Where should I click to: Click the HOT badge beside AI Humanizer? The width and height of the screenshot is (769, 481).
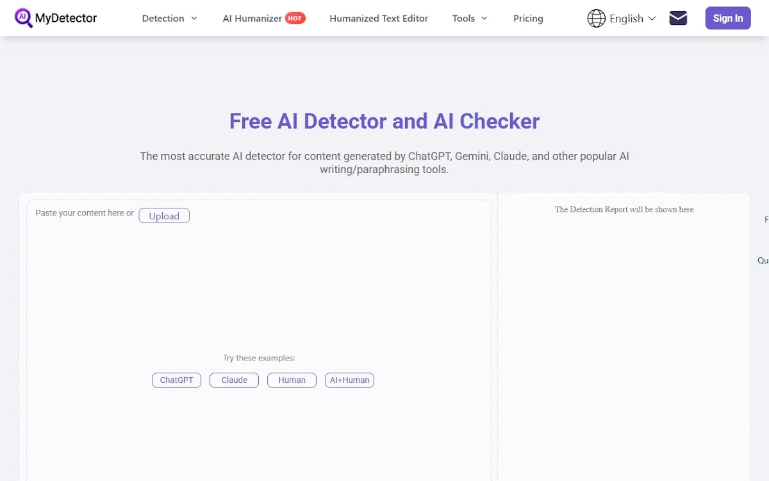[x=295, y=19]
